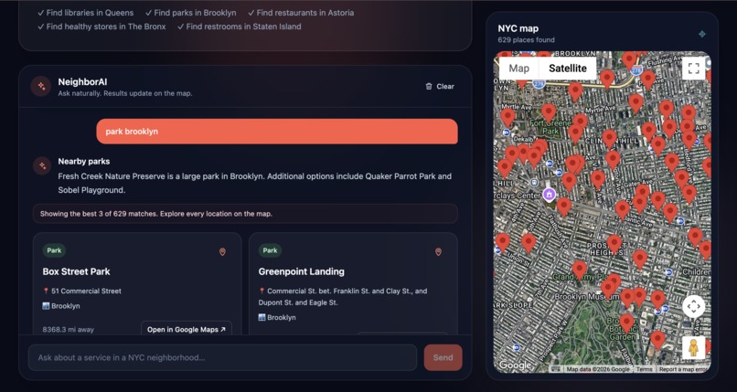Click the 'Showing the best 3 of 629 matches' notice
This screenshot has width=737, height=392.
pyautogui.click(x=245, y=214)
